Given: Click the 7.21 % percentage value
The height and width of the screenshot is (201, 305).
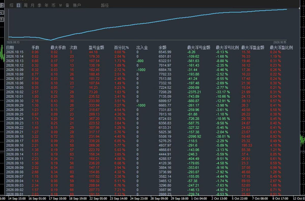Looking at the screenshot, I should coord(119,190).
